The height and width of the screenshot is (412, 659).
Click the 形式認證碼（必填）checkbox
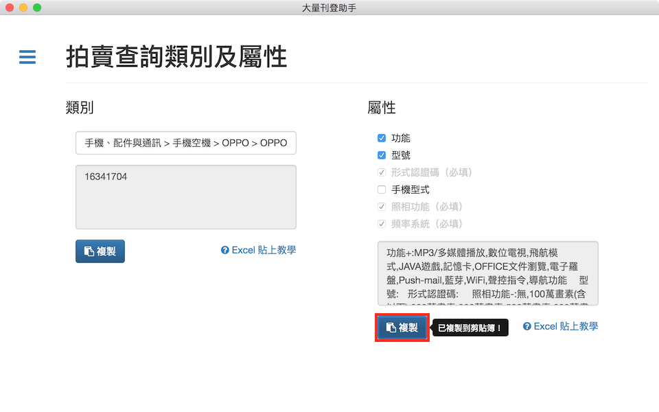382,172
